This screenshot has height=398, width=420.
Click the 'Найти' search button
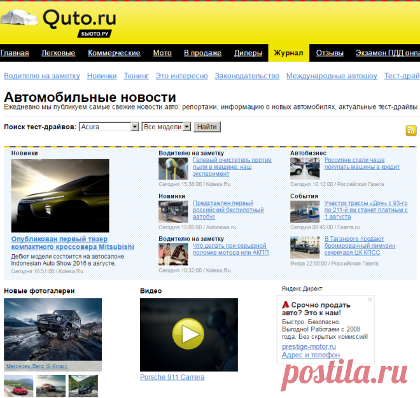pyautogui.click(x=207, y=127)
